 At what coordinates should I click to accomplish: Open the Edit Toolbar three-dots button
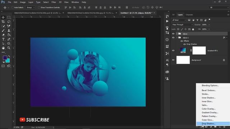(x=3, y=52)
